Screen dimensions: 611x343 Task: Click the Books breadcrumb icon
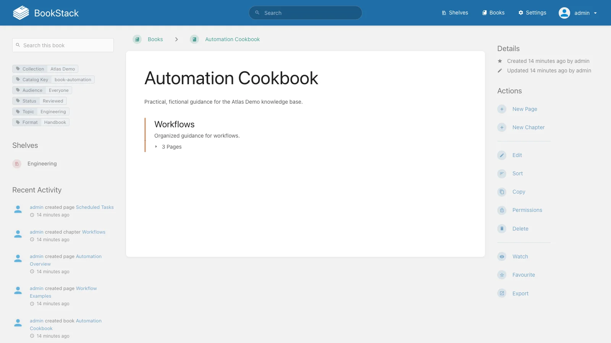coord(137,39)
